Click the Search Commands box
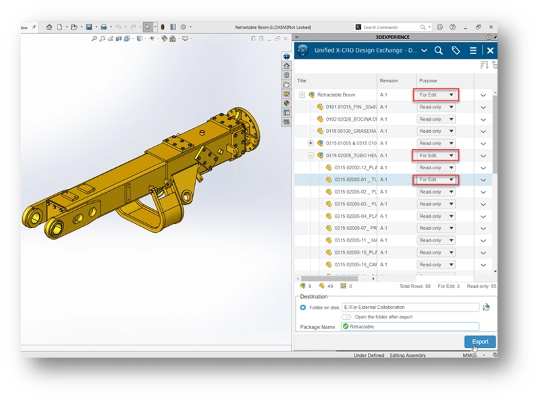 coord(393,27)
